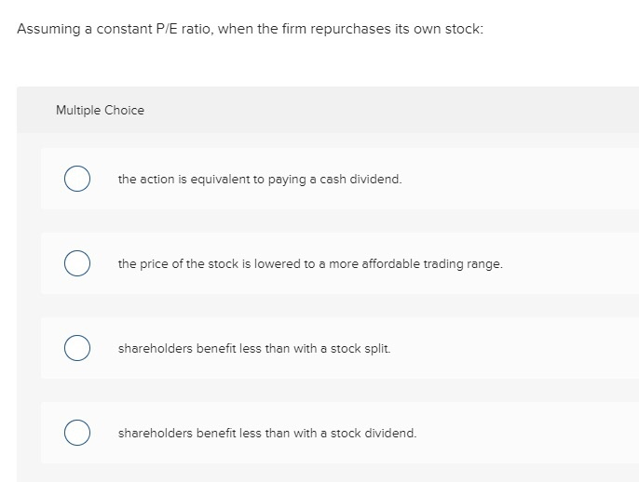Click answer text "the price of the stock is lowered"
Screen dimensions: 639x482
(203, 264)
